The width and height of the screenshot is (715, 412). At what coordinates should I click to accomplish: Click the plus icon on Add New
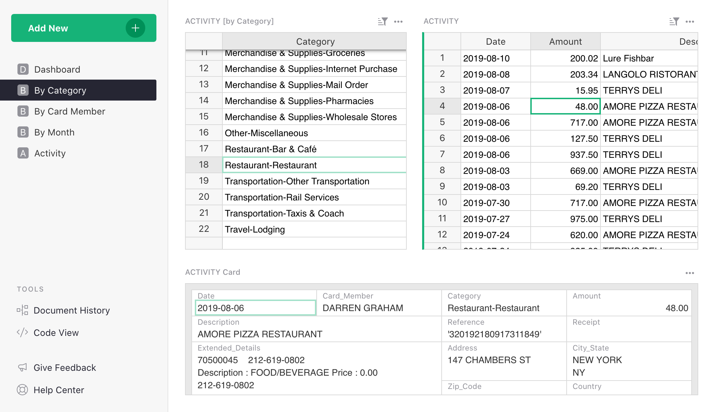[x=135, y=28]
